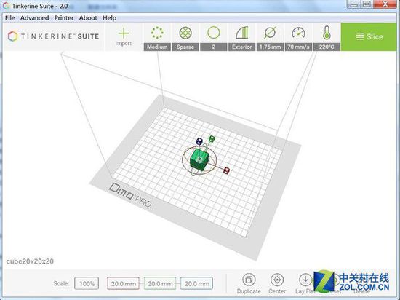Click the first 20.0 mm dimension field

pos(123,283)
